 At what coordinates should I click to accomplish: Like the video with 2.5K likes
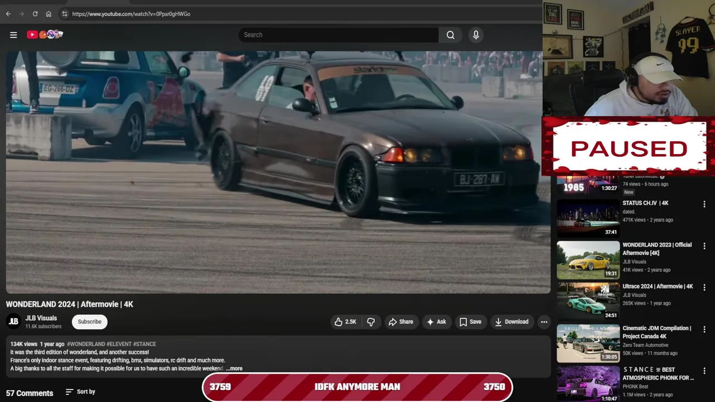pos(345,322)
